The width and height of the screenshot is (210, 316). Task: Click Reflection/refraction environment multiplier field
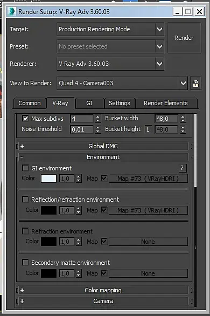tap(67, 210)
